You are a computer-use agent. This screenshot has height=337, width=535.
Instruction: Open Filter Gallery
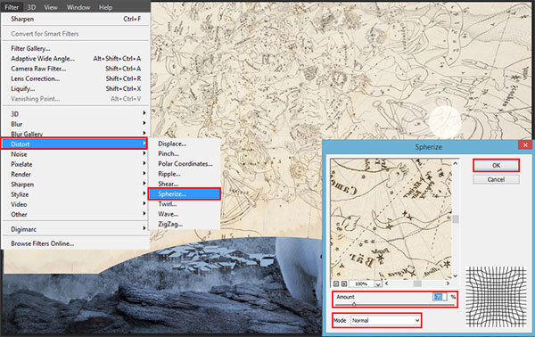(76, 48)
